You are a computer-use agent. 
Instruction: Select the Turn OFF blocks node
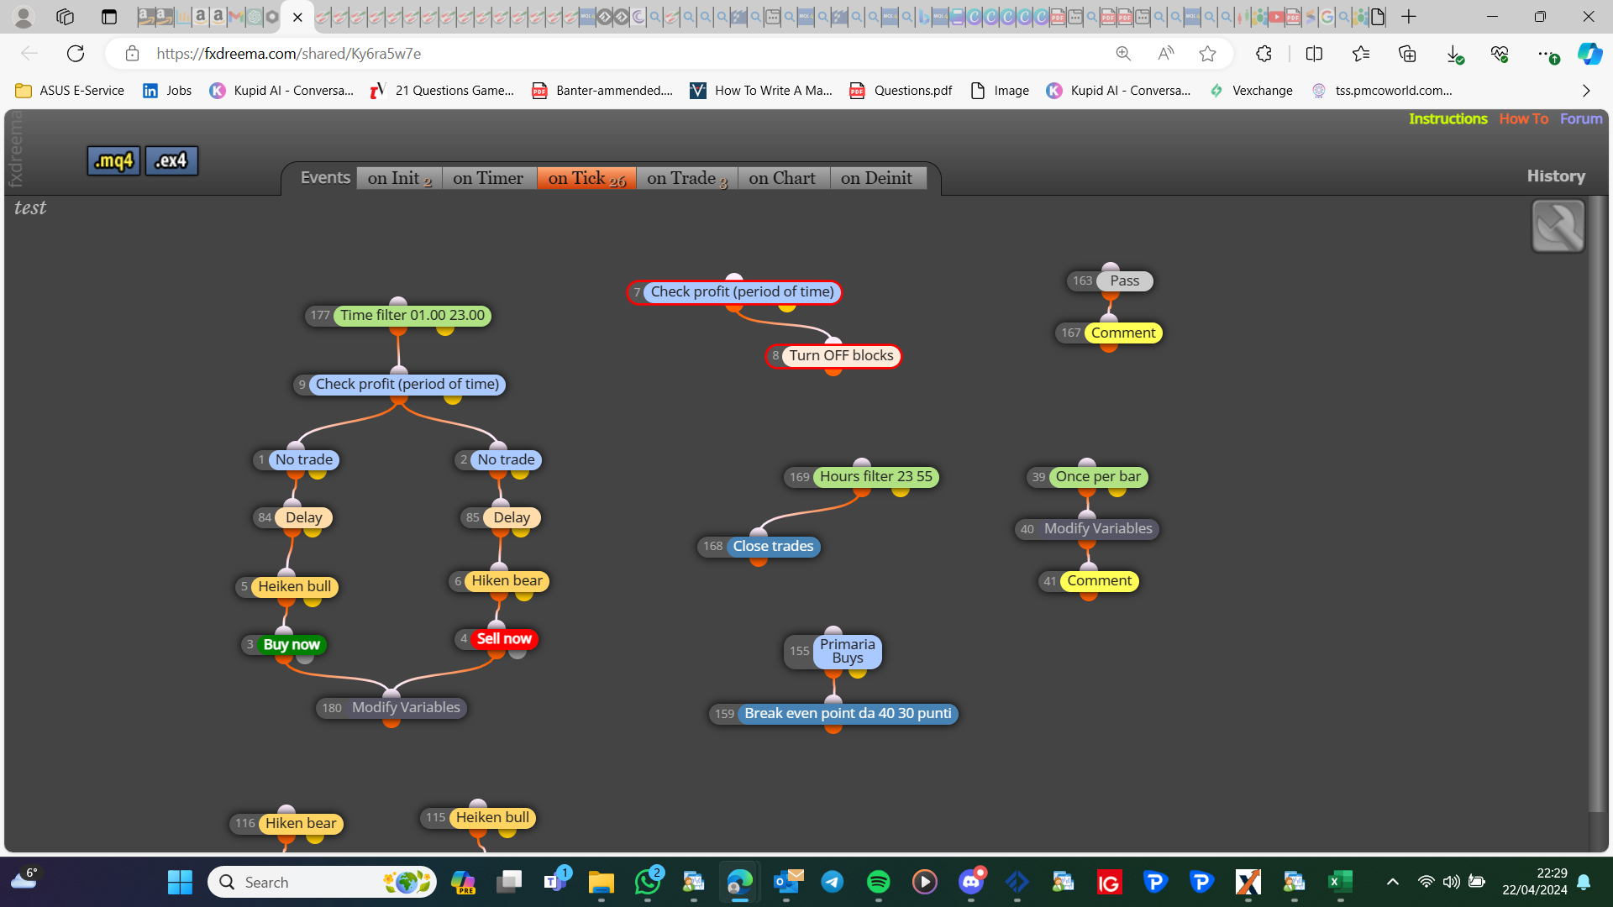pos(833,356)
